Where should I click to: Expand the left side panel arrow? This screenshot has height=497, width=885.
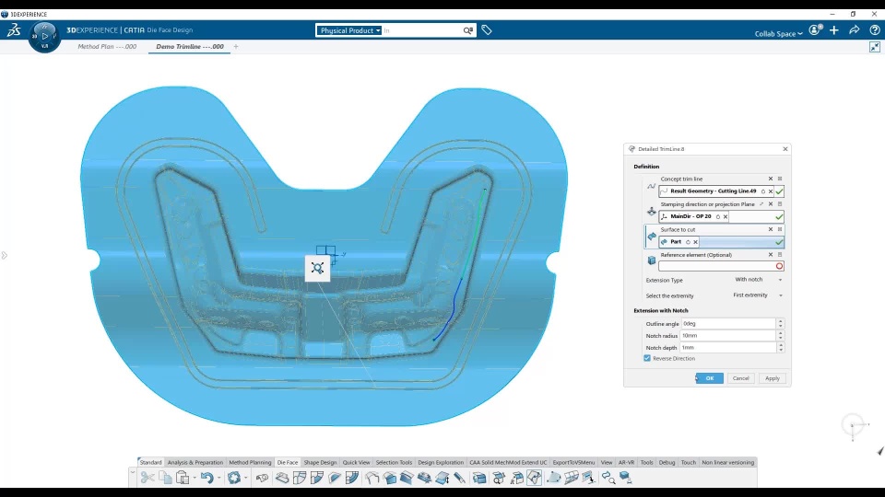coord(5,256)
